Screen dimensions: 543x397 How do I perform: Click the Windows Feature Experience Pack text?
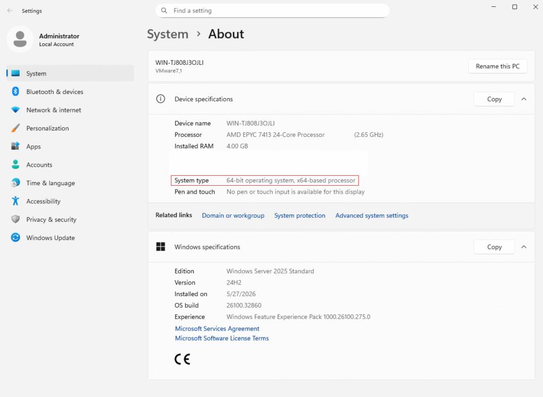point(299,317)
